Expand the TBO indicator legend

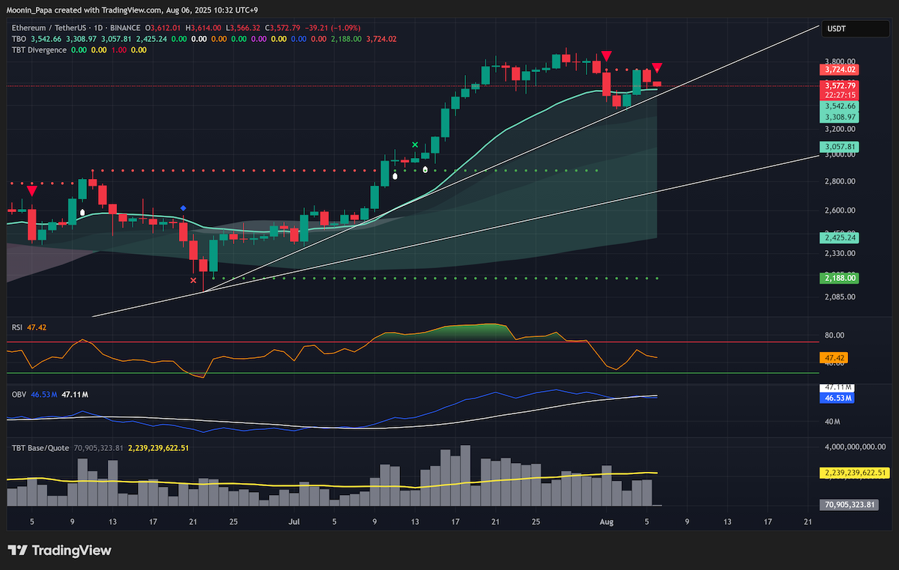tap(18, 38)
